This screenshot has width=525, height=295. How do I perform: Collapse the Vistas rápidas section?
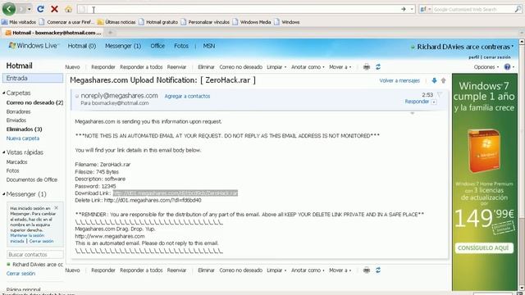pos(3,152)
